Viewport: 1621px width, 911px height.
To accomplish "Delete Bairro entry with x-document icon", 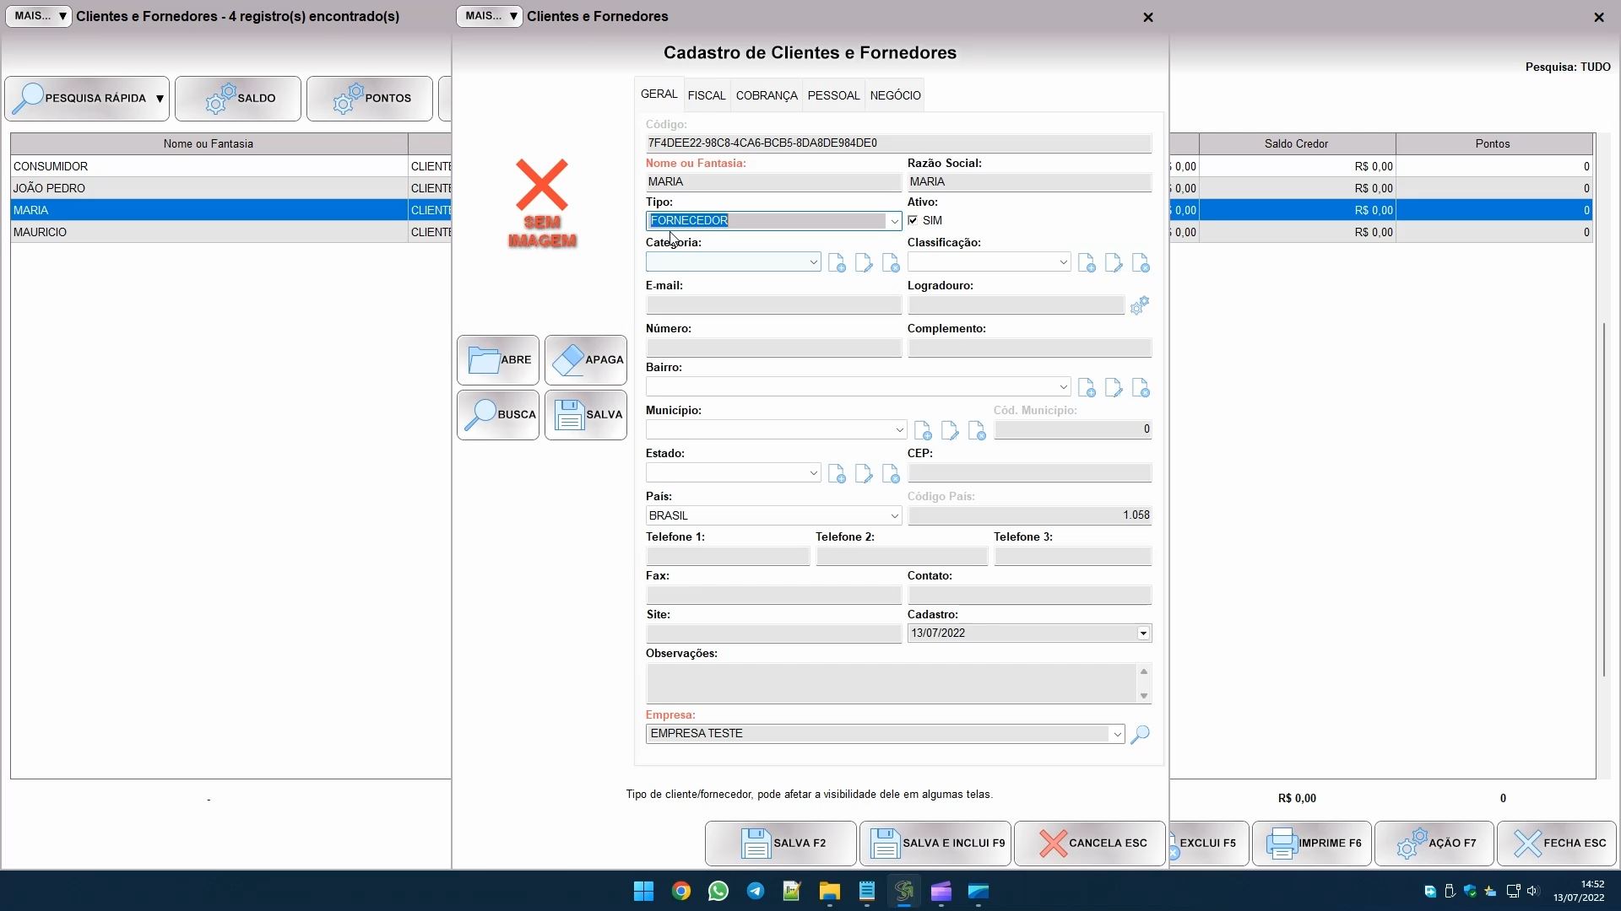I will (1141, 388).
